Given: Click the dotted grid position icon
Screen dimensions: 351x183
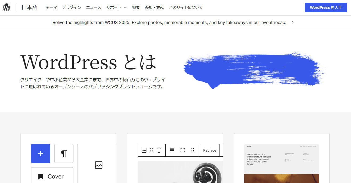Looking at the screenshot, I should click(193, 150).
